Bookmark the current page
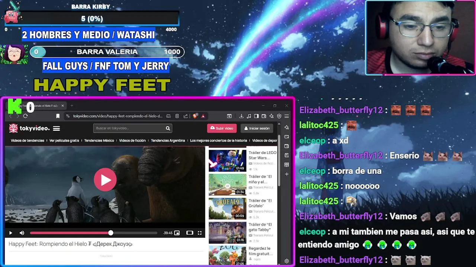Image resolution: width=476 pixels, height=267 pixels. [58, 116]
